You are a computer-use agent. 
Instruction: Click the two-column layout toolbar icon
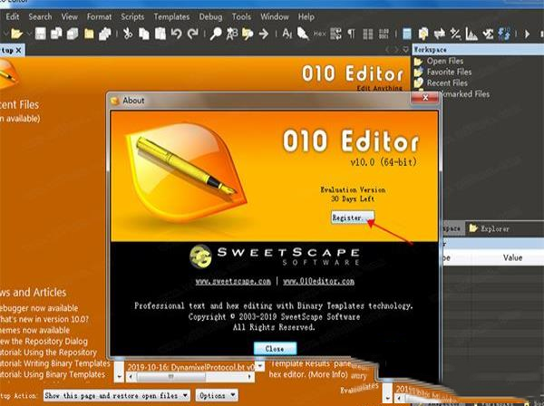pos(368,34)
